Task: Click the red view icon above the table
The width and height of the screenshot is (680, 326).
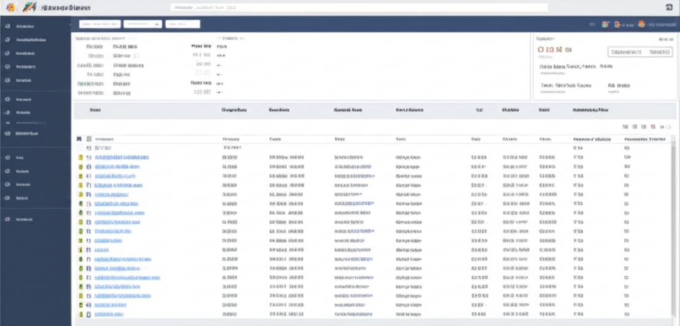Action: (x=653, y=127)
